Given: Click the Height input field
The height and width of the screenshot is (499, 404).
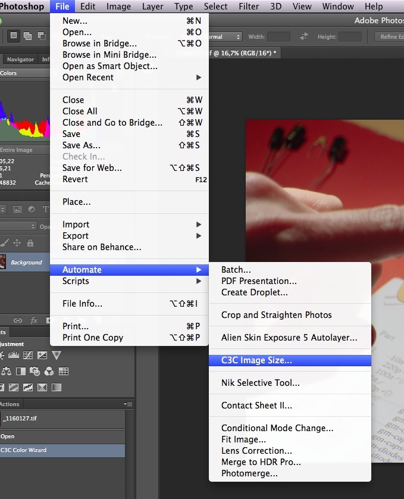Looking at the screenshot, I should [350, 37].
